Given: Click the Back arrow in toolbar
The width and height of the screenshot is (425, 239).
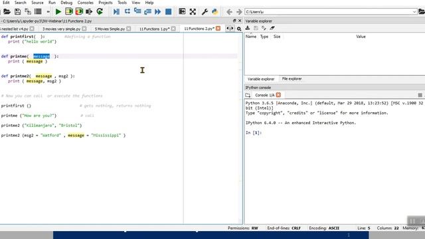Looking at the screenshot, I should tap(229, 12).
